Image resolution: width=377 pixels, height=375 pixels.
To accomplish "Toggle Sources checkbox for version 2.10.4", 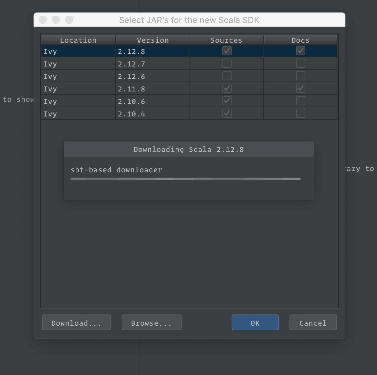I will [227, 113].
